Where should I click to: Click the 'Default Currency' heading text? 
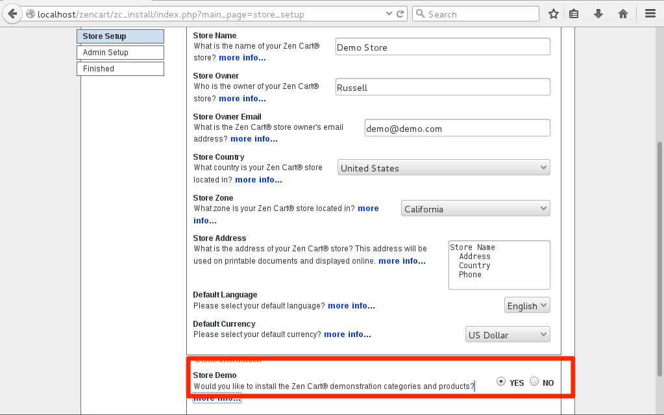224,324
